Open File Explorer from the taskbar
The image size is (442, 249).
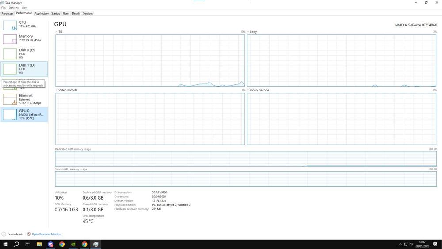coord(39,244)
